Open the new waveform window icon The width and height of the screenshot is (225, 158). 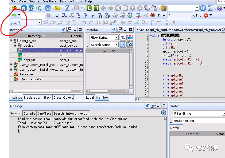click(24, 8)
